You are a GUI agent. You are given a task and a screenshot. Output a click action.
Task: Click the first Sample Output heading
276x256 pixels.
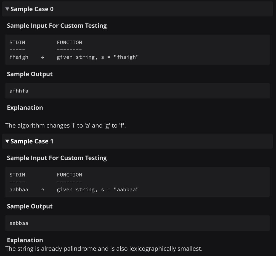tap(30, 74)
